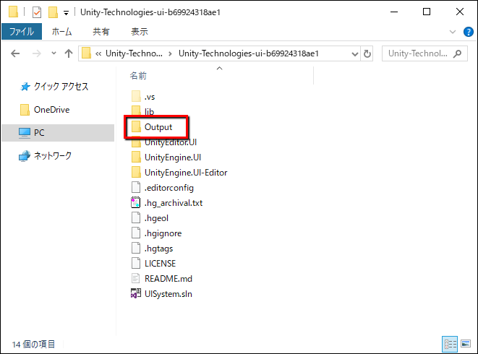Select the .hgignore file icon
The height and width of the screenshot is (354, 478).
pos(136,233)
